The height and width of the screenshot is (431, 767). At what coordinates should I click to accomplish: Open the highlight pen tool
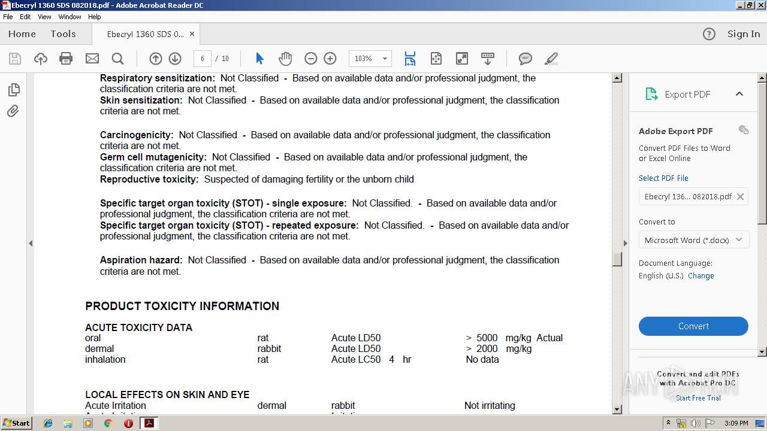coord(551,59)
